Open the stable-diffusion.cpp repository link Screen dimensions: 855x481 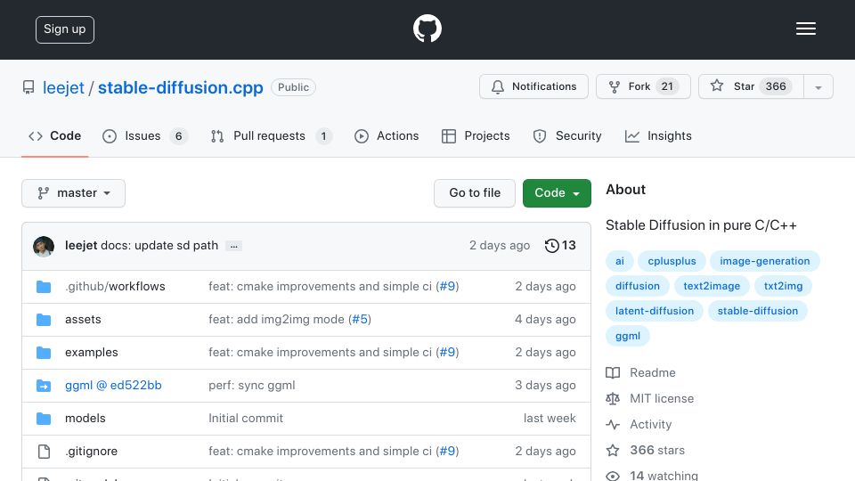pos(181,87)
